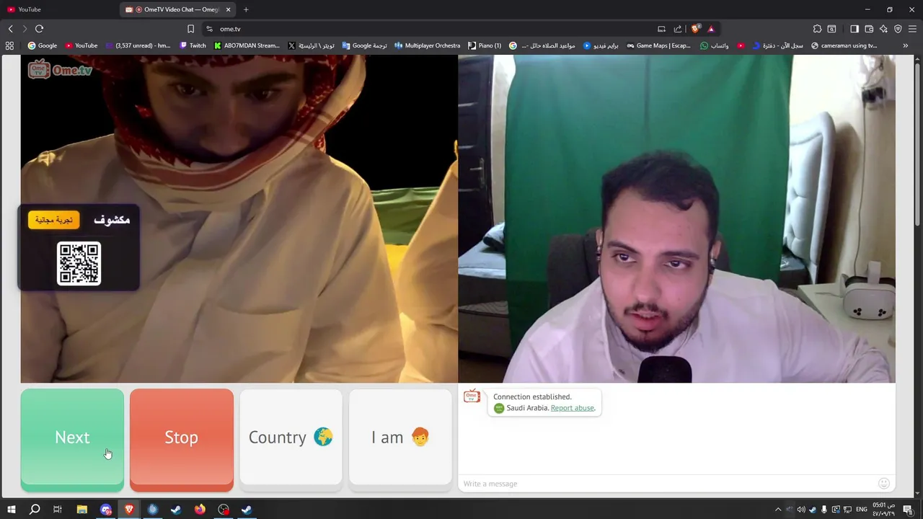The height and width of the screenshot is (519, 923).
Task: Open the emoji picker in the chat box
Action: [x=884, y=484]
